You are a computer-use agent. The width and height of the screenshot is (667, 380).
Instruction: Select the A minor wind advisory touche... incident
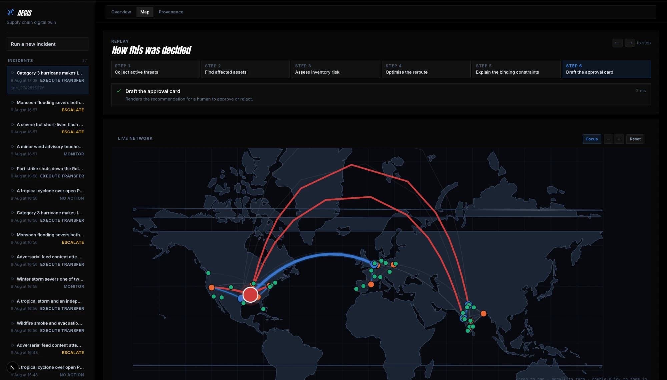pyautogui.click(x=47, y=150)
